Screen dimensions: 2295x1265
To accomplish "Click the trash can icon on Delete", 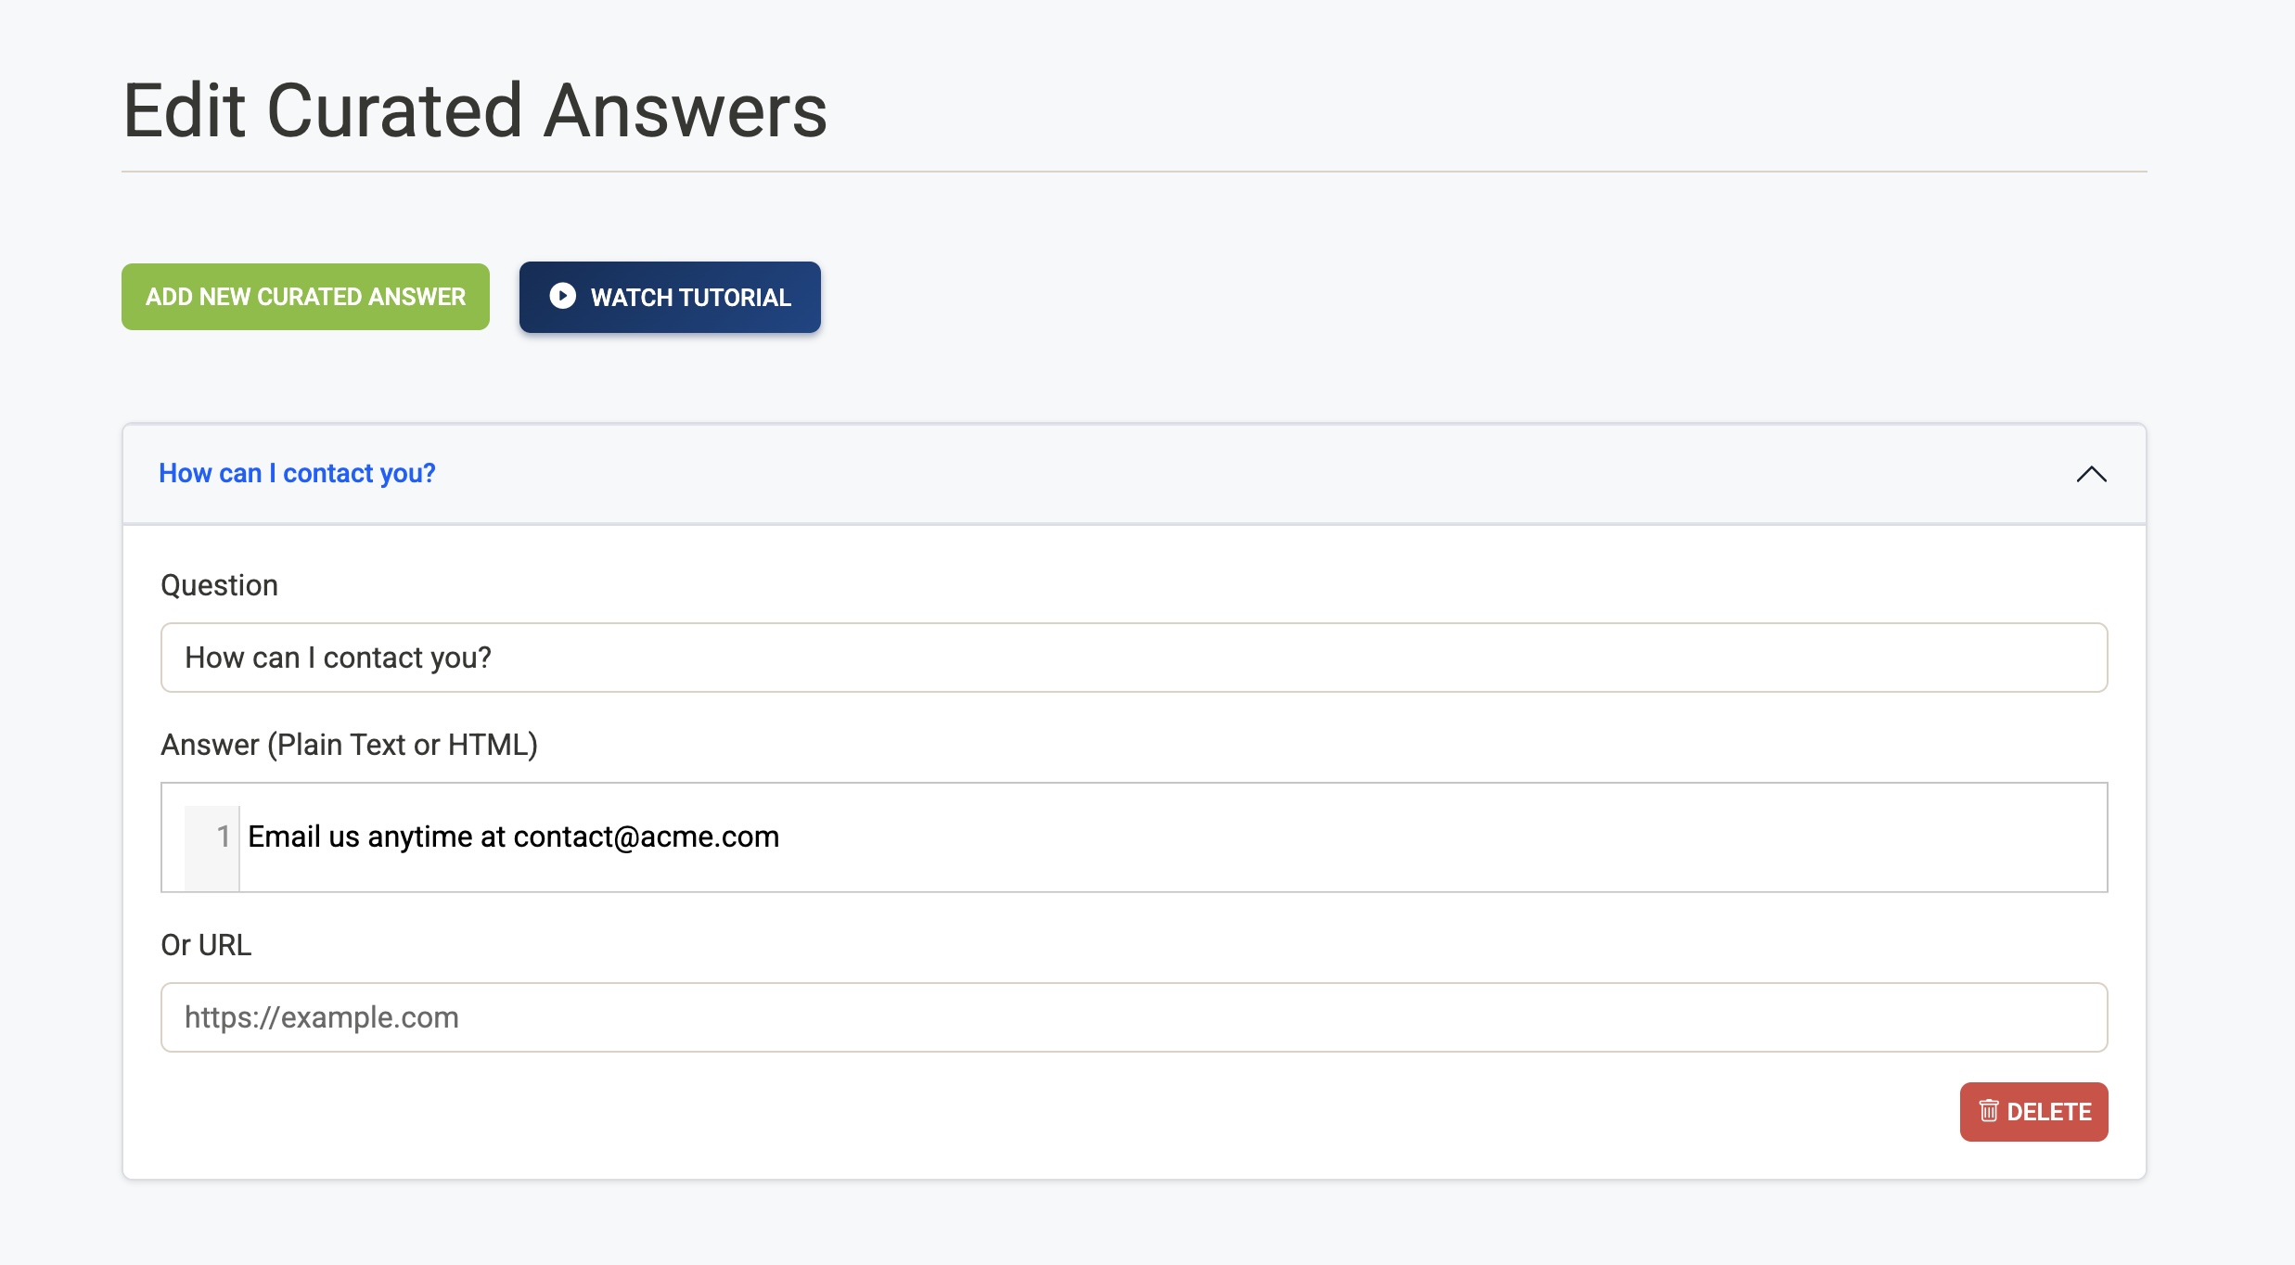I will tap(1988, 1111).
